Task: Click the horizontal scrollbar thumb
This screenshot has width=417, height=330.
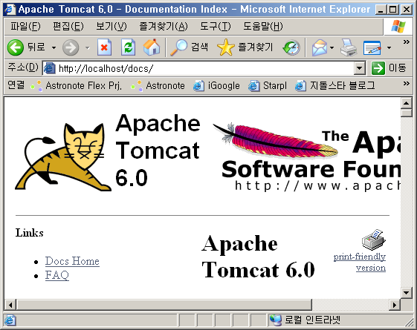Action: pyautogui.click(x=164, y=305)
